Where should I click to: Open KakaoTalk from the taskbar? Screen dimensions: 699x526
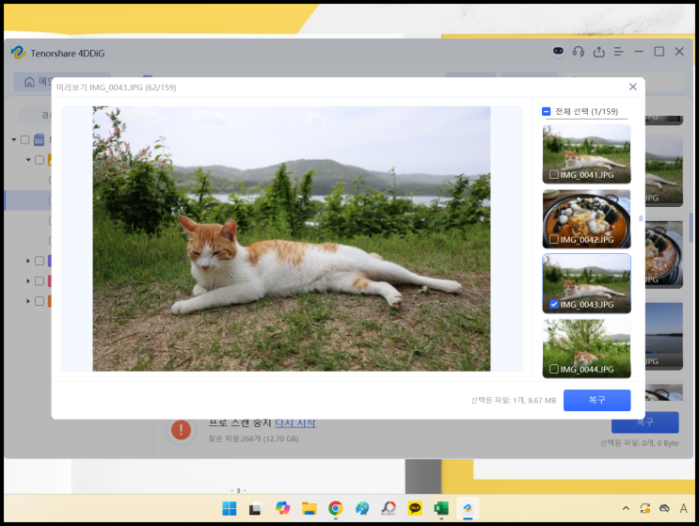pos(415,508)
